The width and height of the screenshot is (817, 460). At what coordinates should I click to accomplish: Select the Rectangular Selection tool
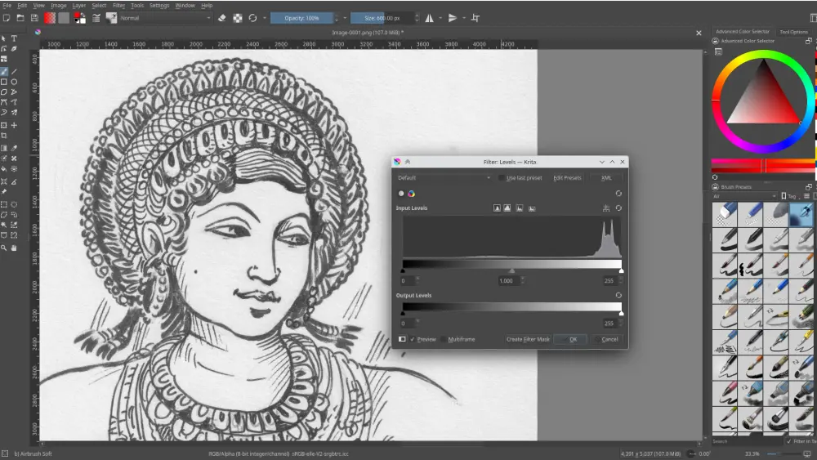(x=4, y=204)
